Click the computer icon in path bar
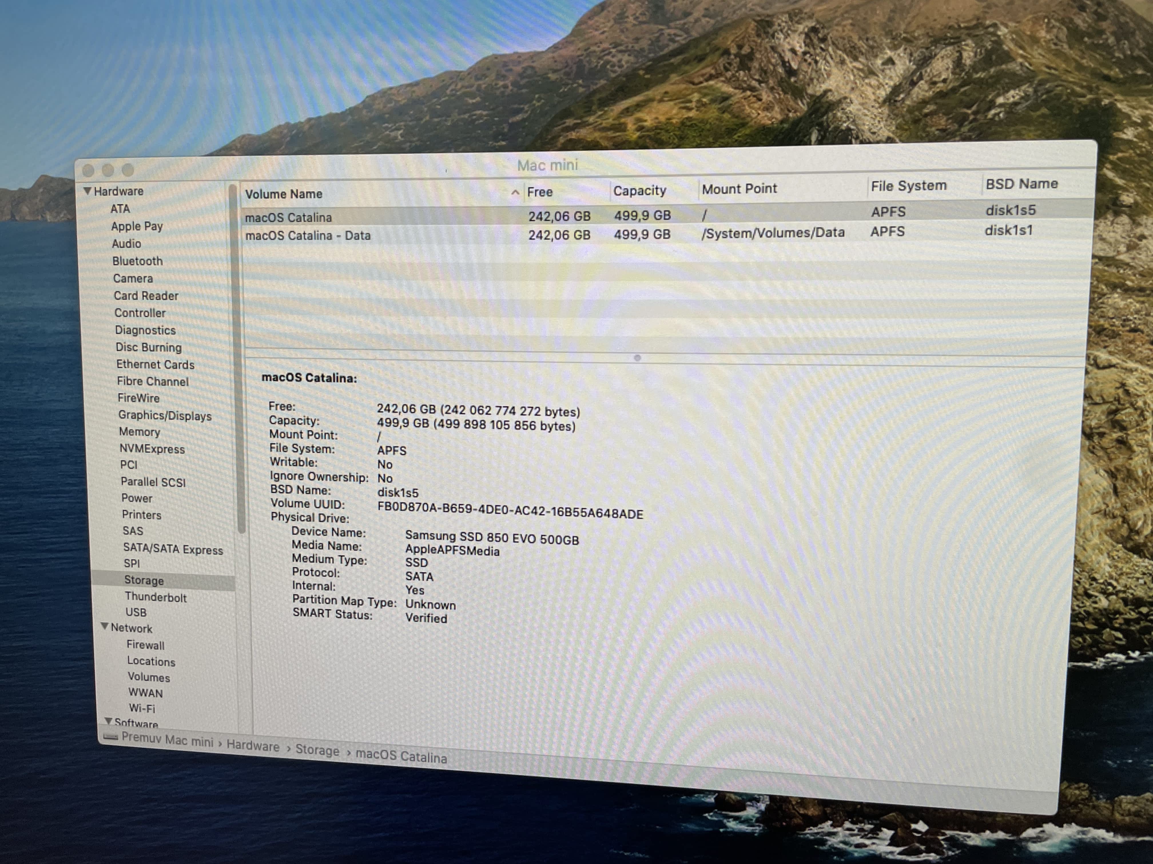The width and height of the screenshot is (1153, 864). point(110,737)
